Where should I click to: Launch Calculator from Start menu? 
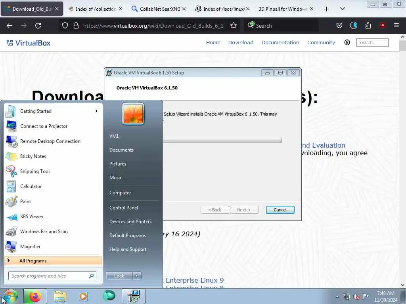click(53, 186)
